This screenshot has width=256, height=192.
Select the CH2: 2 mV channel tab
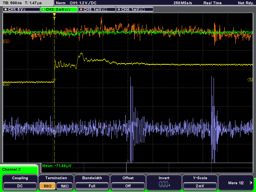pyautogui.click(x=59, y=9)
